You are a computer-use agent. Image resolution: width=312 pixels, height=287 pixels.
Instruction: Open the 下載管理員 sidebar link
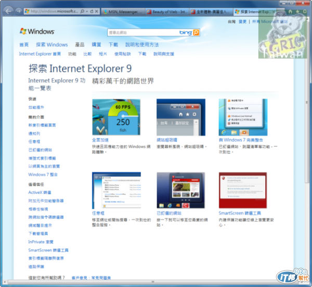pyautogui.click(x=38, y=233)
